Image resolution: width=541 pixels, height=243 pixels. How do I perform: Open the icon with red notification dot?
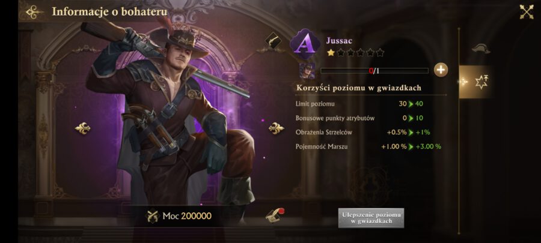pos(274,215)
